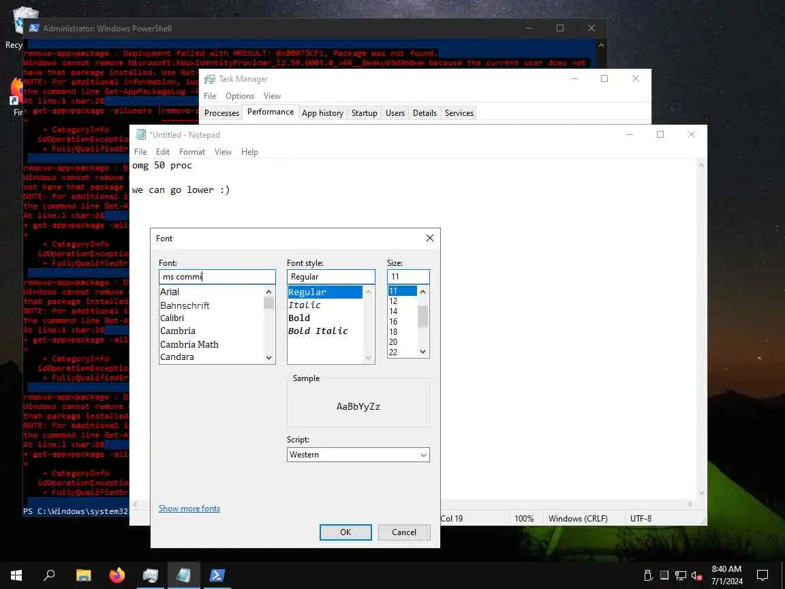Click the Font style input field
This screenshot has width=785, height=589.
[331, 277]
